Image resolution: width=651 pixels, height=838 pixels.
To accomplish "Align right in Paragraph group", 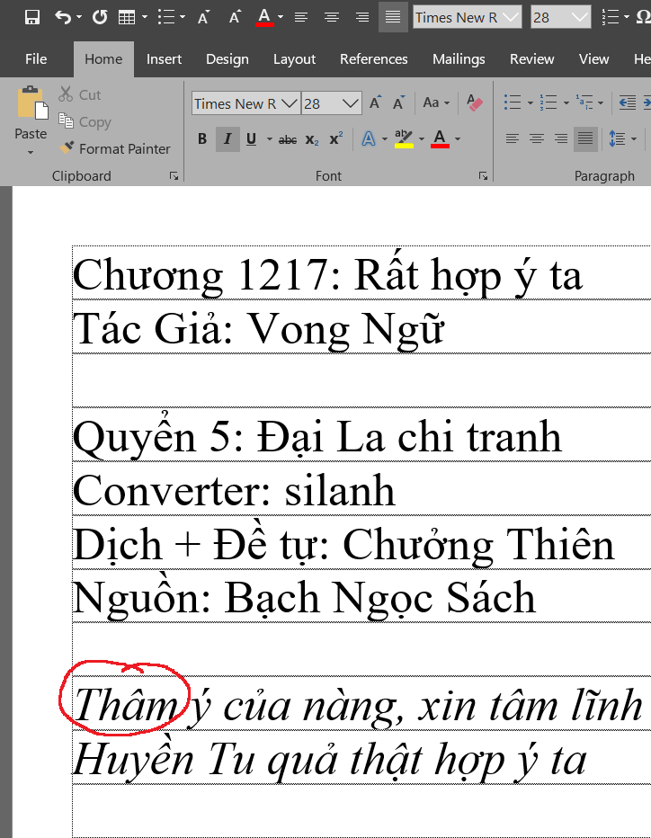I will [561, 139].
